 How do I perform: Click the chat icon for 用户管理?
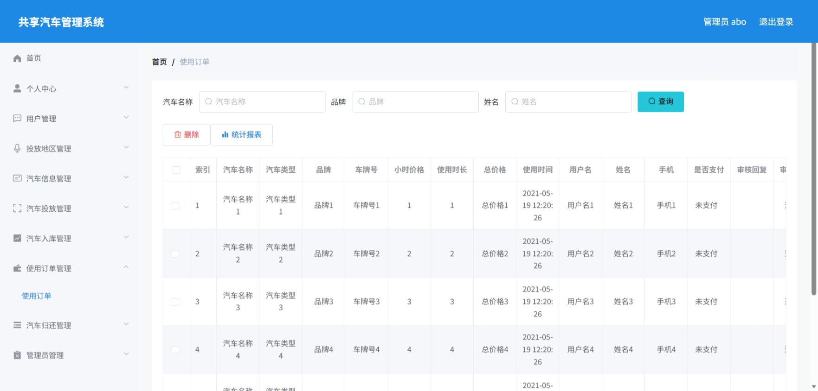click(17, 119)
